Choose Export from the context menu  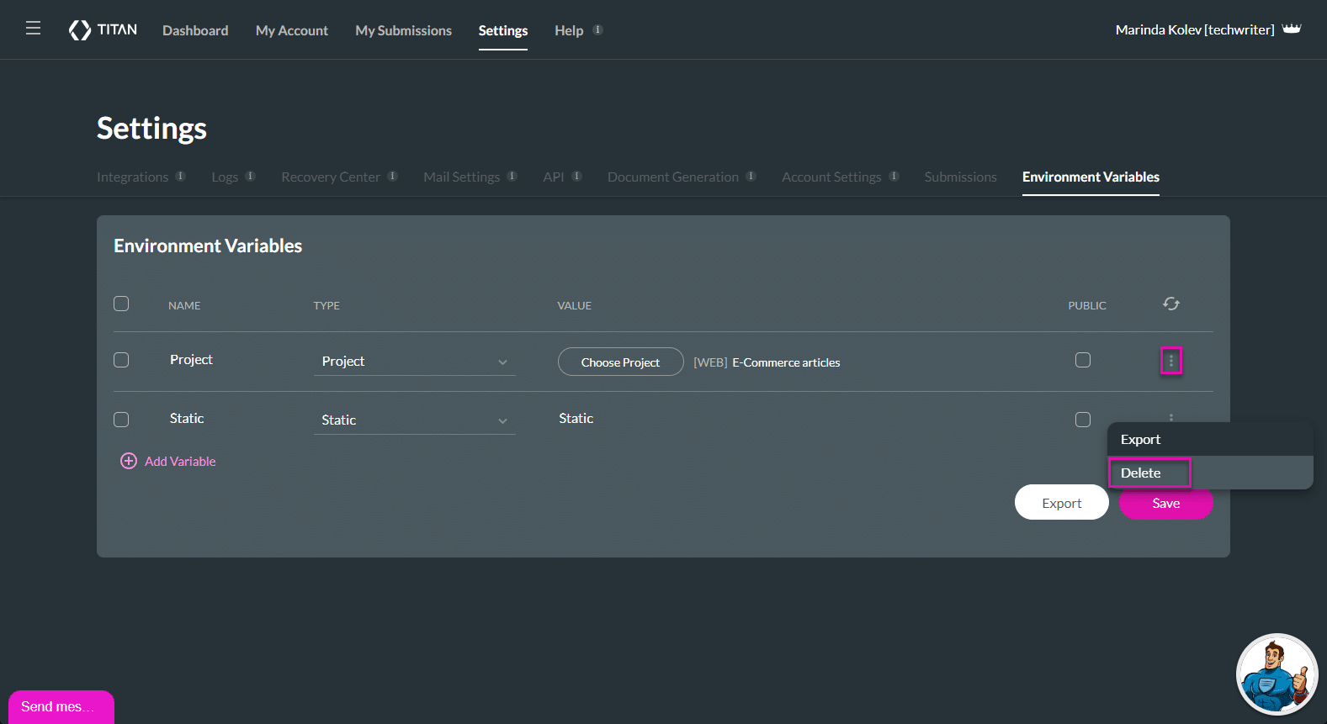(x=1140, y=440)
